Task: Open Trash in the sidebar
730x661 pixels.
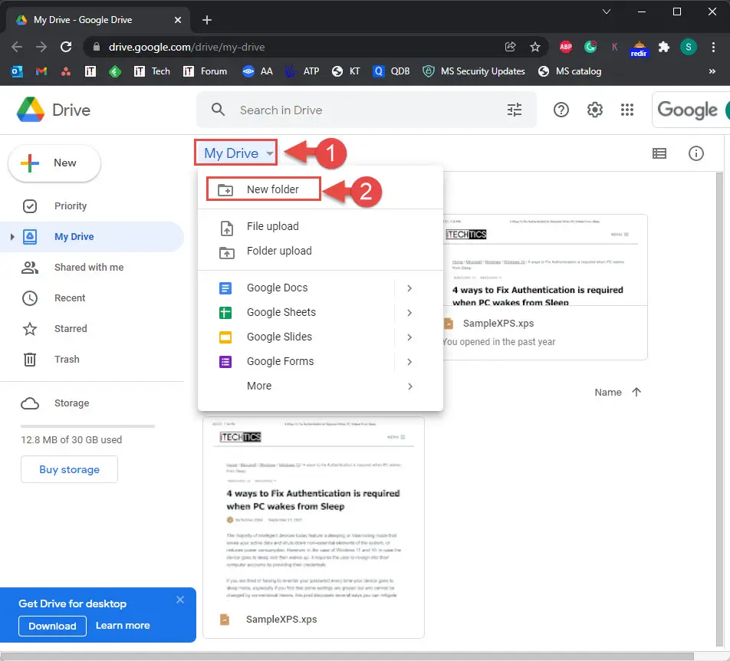Action: (x=92, y=360)
